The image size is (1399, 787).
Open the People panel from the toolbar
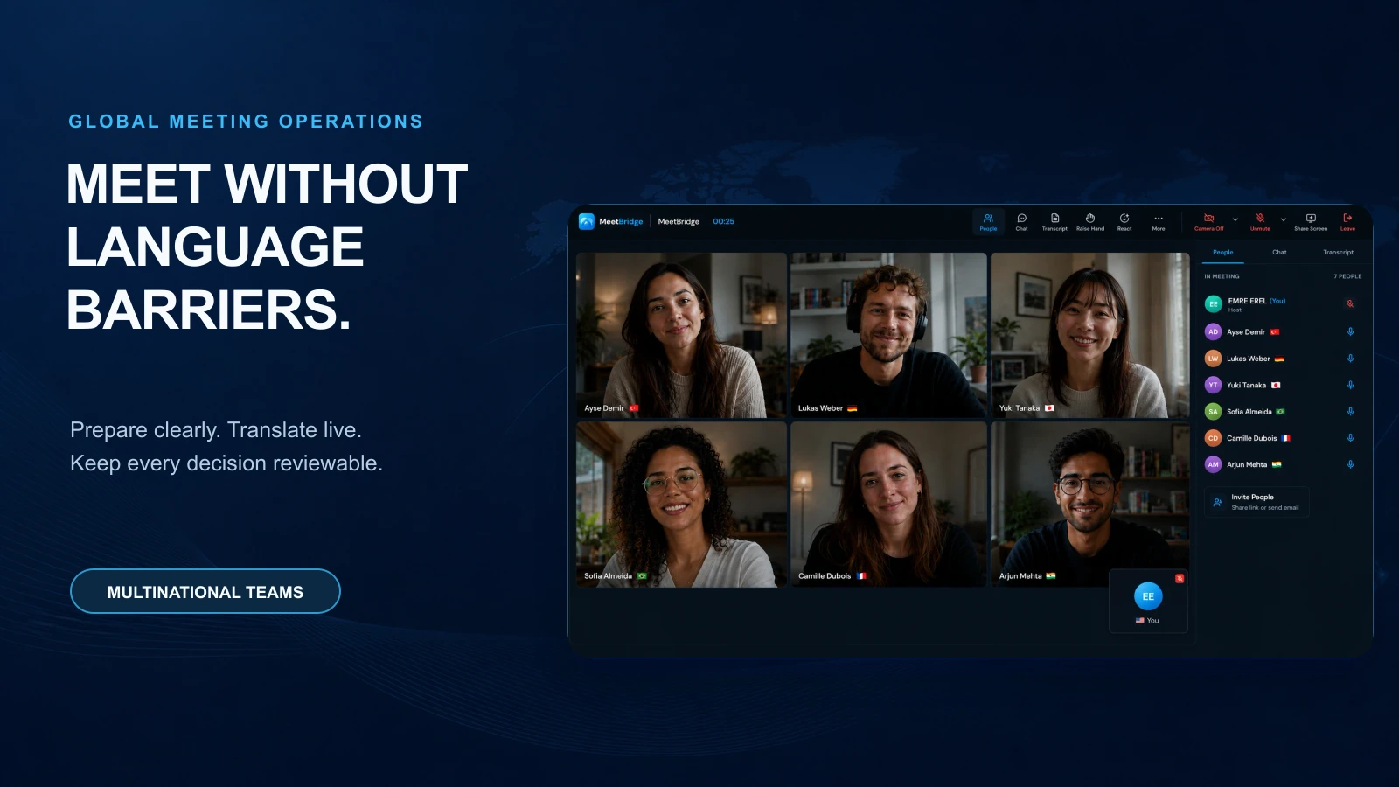[988, 222]
